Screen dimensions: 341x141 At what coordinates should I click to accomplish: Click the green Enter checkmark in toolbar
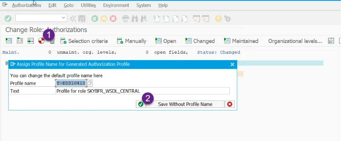(x=8, y=19)
